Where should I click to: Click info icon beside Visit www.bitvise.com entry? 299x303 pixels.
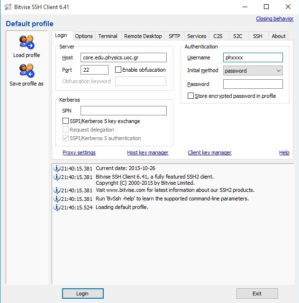(56, 190)
